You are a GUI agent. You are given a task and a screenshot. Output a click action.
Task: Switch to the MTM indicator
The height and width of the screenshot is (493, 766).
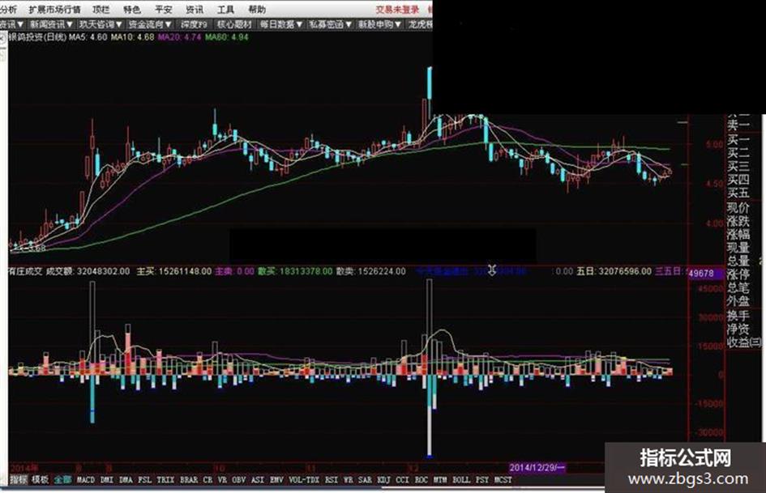pyautogui.click(x=440, y=480)
